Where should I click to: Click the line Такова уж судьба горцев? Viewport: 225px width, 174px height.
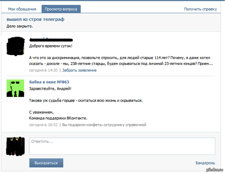tap(85, 100)
